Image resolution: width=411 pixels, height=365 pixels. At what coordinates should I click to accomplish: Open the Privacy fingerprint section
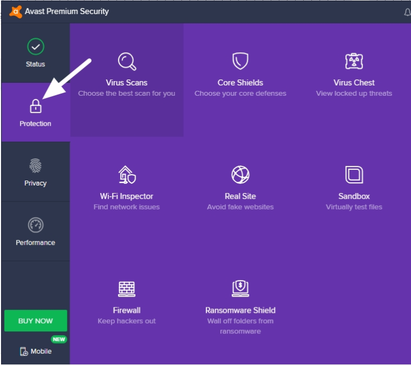35,172
